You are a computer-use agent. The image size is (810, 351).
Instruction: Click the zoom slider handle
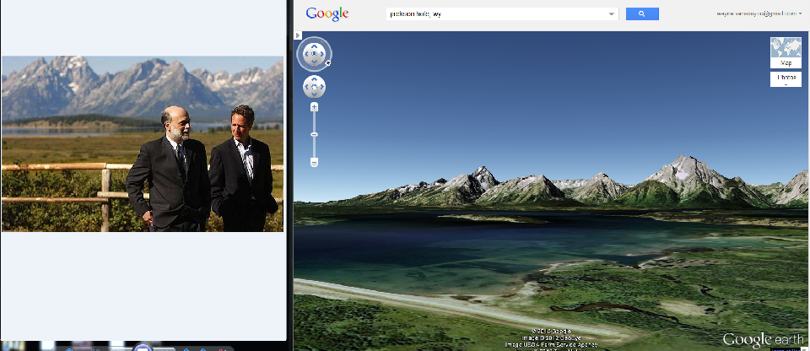[x=314, y=134]
